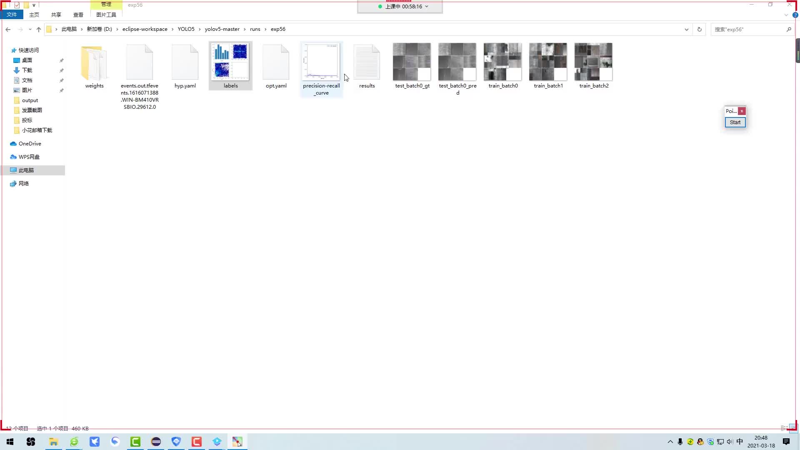Navigate to 此电脑 in the breadcrumb

[69, 29]
